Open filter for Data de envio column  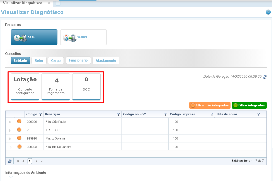[259, 114]
